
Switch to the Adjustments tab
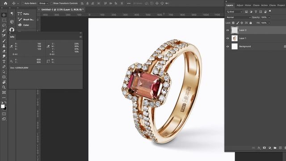point(240,5)
